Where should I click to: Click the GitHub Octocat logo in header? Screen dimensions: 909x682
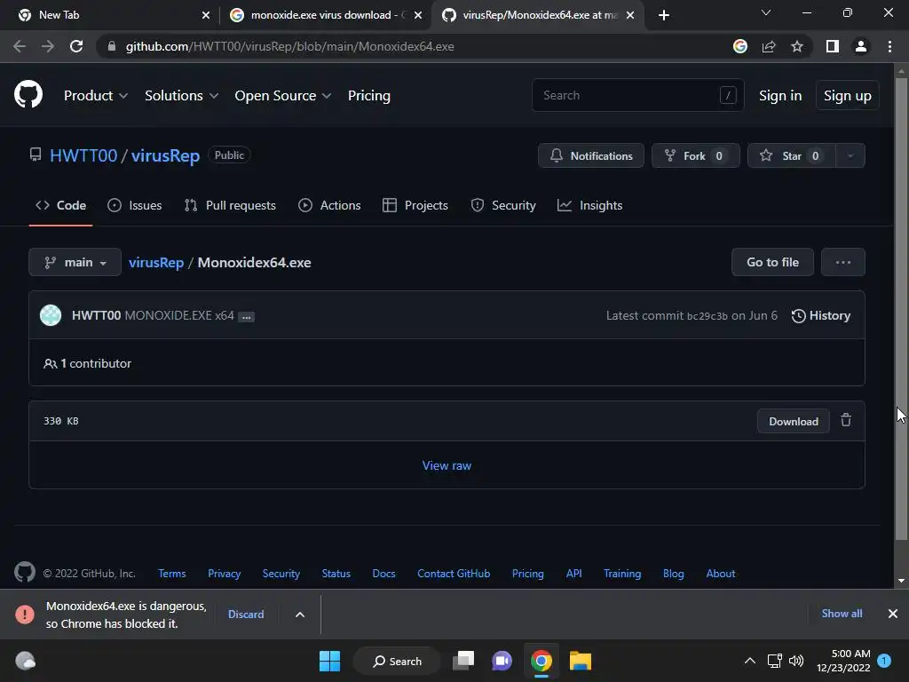[x=28, y=95]
